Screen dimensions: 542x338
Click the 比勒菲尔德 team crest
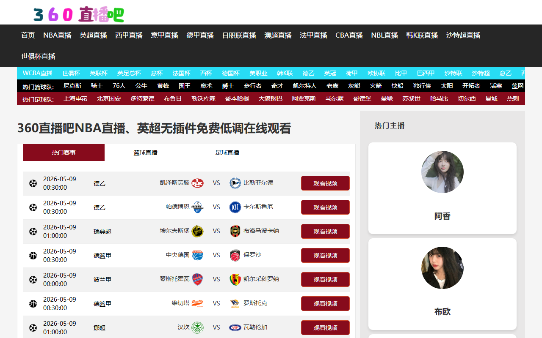click(235, 183)
